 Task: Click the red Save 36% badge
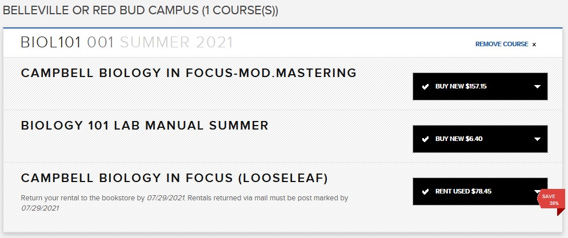pyautogui.click(x=552, y=200)
